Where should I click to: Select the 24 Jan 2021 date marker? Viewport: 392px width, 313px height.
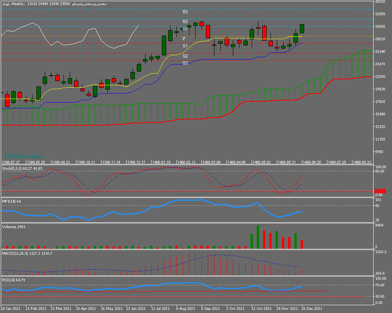coord(11,309)
